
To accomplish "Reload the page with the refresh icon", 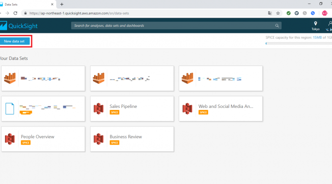I will pos(16,13).
